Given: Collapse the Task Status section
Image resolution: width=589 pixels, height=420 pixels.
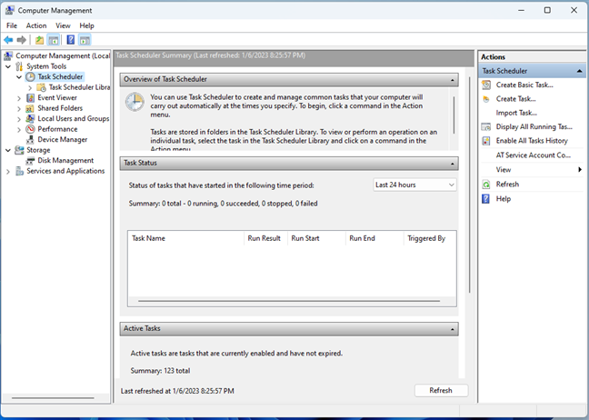Looking at the screenshot, I should [x=453, y=164].
